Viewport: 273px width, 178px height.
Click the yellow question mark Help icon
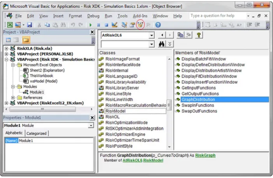click(199, 35)
